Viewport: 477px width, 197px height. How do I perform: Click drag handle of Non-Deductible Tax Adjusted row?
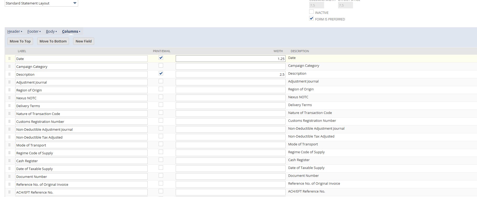tap(9, 137)
